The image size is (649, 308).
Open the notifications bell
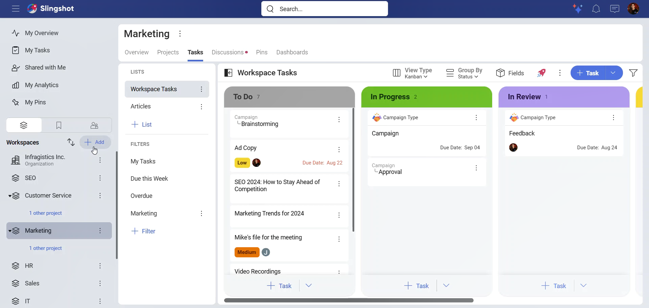pos(596,9)
